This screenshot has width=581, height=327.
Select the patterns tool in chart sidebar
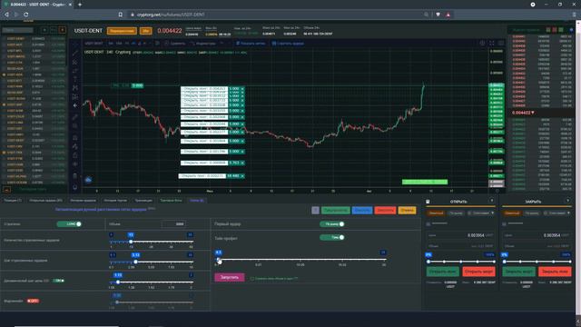(75, 88)
